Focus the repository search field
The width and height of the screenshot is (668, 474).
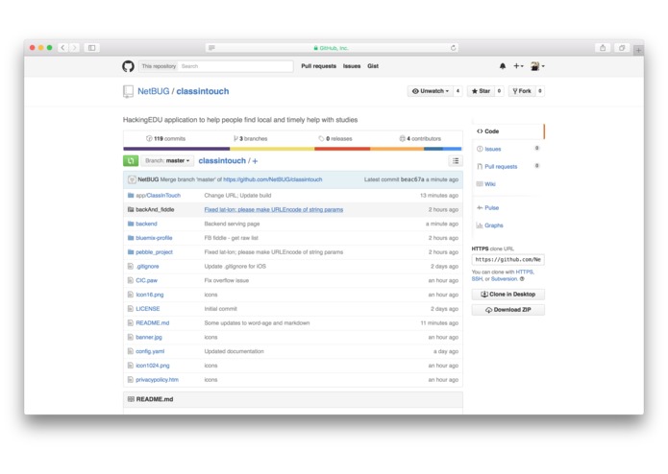coord(235,66)
